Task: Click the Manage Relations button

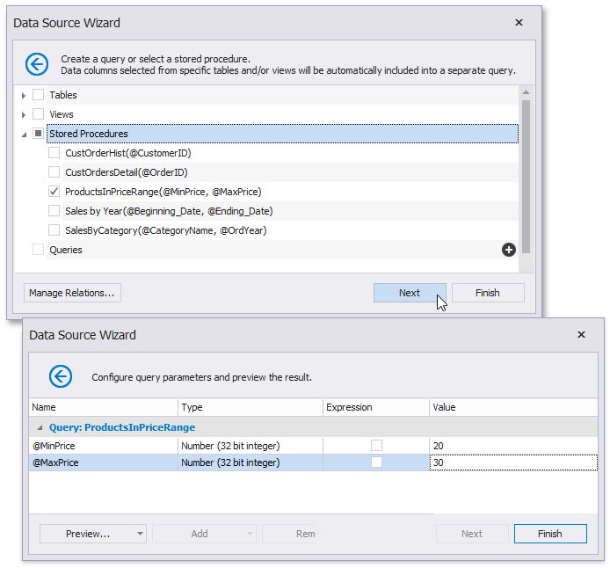Action: coord(72,293)
